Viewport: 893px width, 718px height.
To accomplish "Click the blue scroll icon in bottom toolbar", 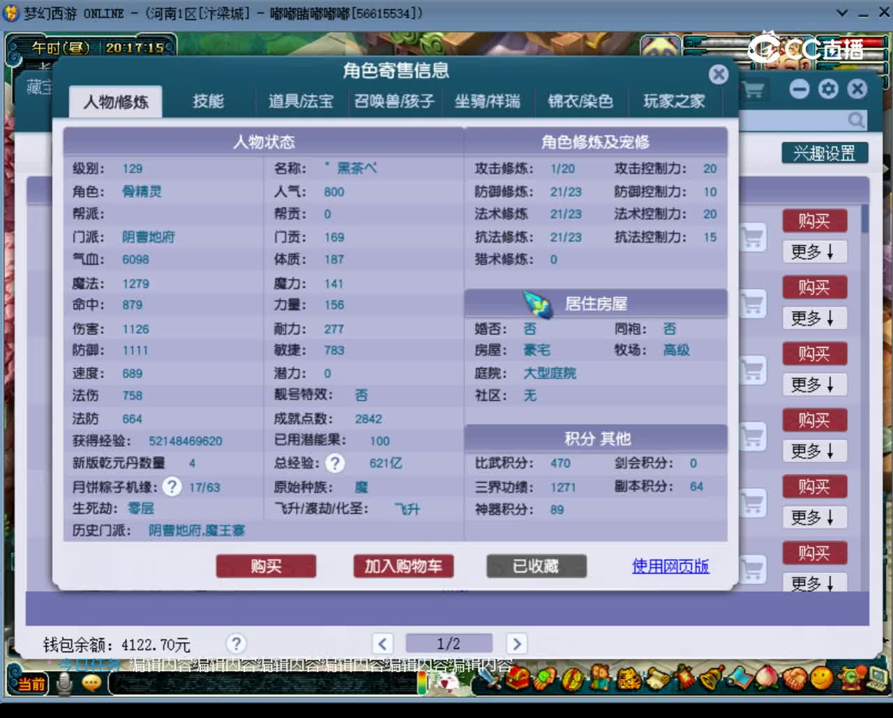I will coord(741,678).
